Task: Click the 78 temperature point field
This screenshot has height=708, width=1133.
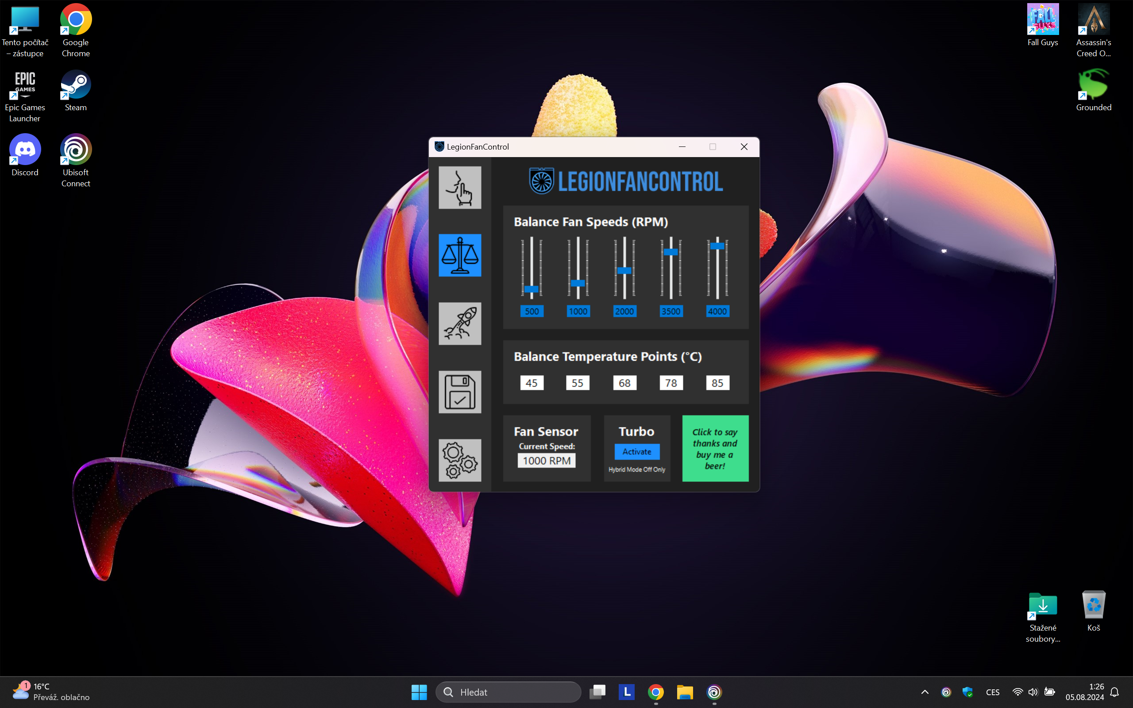Action: pos(671,383)
